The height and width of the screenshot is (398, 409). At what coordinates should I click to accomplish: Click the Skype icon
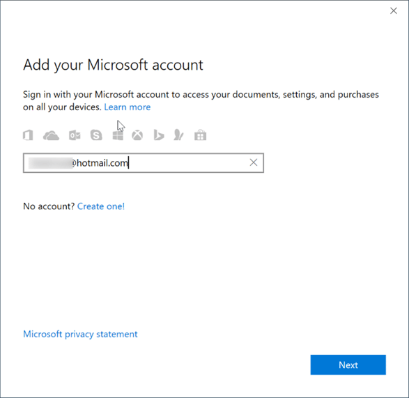(96, 135)
